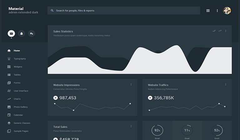The image size is (240, 140).
Task: Click the Widgets icon in sidebar
Action: click(x=9, y=67)
